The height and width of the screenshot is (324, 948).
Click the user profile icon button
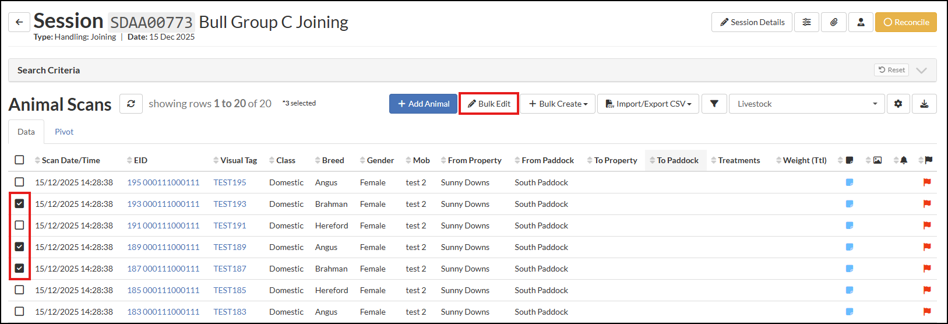[x=861, y=22]
